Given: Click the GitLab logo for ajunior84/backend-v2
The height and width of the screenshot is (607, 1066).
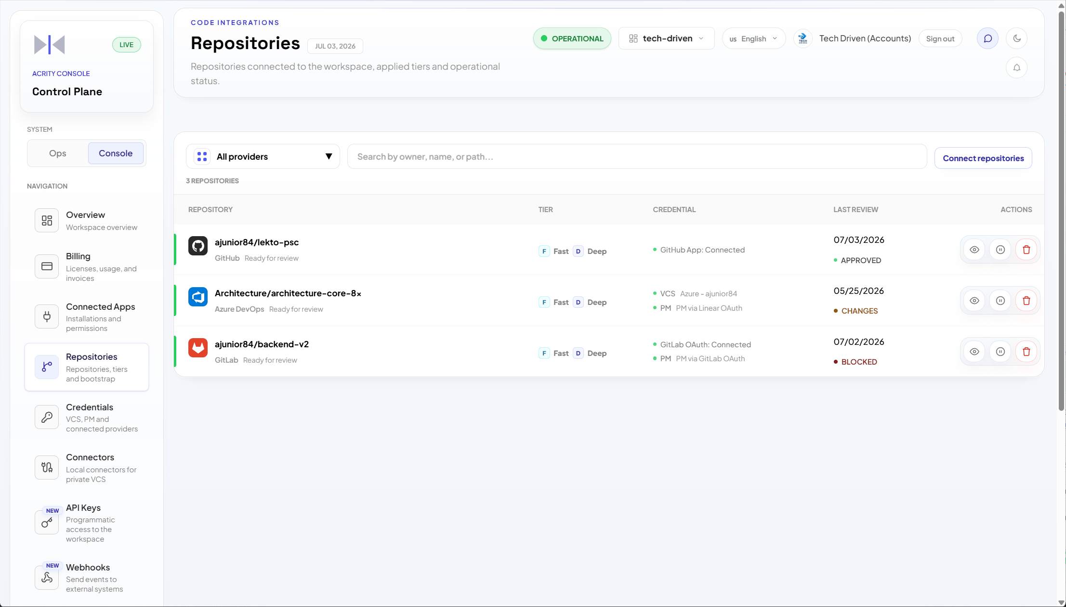Looking at the screenshot, I should point(198,348).
